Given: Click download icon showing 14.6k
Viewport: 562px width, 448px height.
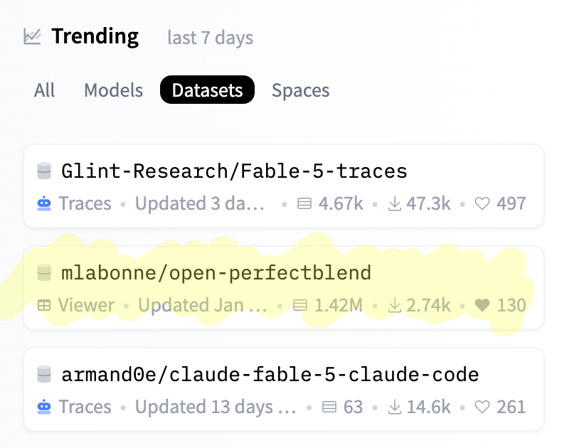Looking at the screenshot, I should click(x=395, y=407).
